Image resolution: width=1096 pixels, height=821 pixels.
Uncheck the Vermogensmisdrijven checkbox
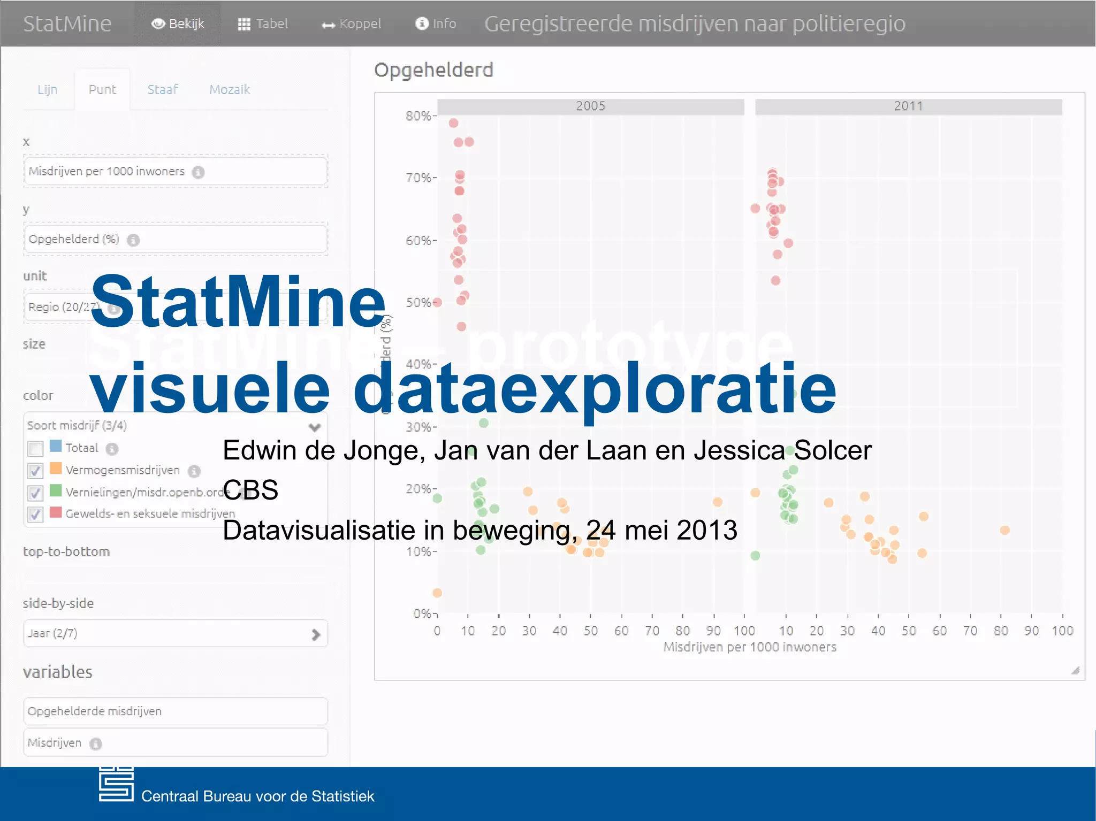[35, 471]
